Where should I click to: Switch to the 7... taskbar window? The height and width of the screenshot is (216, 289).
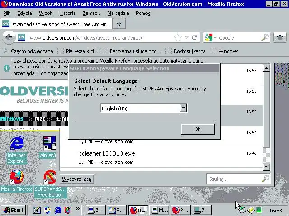click(202, 210)
